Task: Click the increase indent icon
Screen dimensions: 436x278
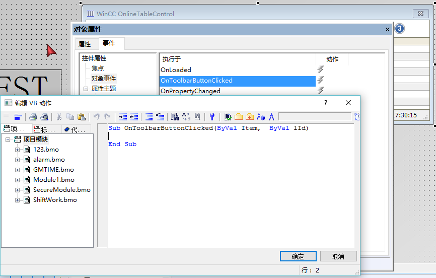Action: pyautogui.click(x=123, y=117)
